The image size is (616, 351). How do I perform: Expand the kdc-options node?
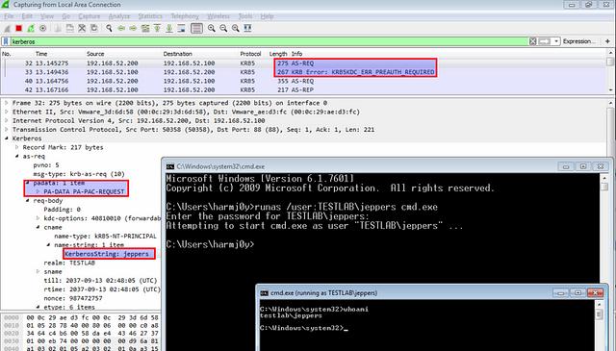click(38, 218)
